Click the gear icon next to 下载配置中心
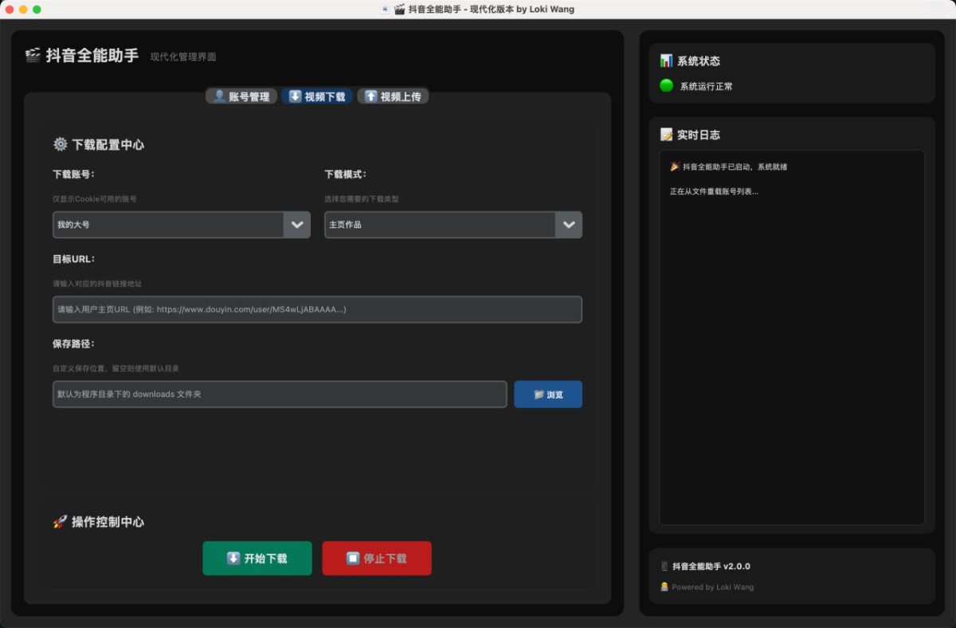 tap(60, 144)
